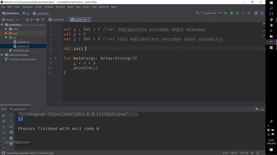The height and width of the screenshot is (155, 277).
Task: Click CRLF line separator in status bar
Action: pos(234,153)
